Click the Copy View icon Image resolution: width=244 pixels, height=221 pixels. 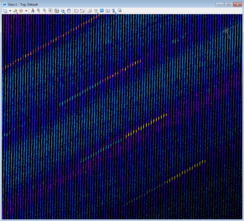tap(90, 11)
